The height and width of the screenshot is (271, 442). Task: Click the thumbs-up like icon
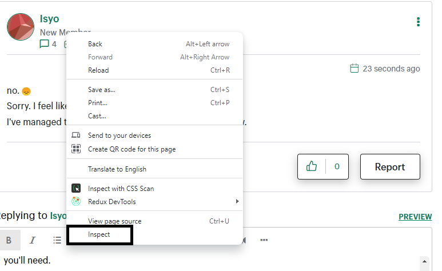[x=312, y=166]
